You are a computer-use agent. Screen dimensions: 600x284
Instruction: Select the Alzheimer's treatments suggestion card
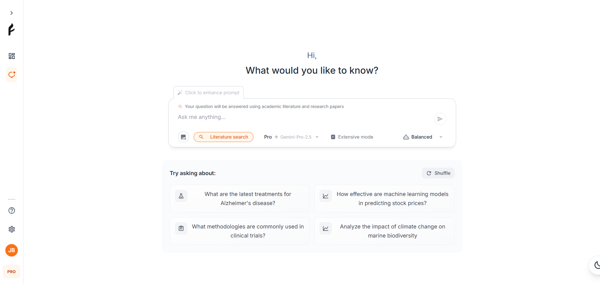point(239,198)
